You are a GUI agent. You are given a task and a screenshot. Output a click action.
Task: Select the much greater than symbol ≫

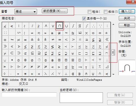5,46
